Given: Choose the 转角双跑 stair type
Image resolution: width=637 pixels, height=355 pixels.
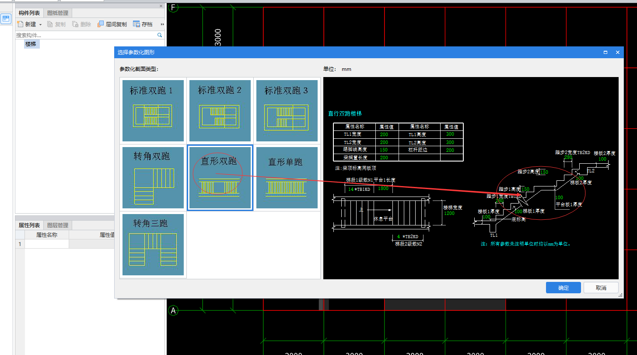Looking at the screenshot, I should [x=153, y=178].
